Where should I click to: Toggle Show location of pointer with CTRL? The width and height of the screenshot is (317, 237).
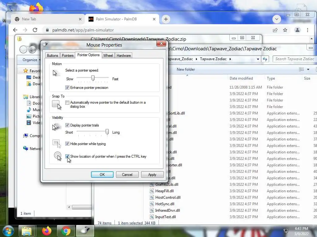67,156
